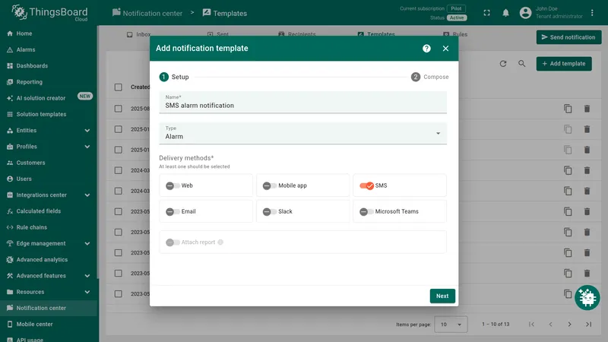The width and height of the screenshot is (608, 342).
Task: Switch to the Inbox tab
Action: (139, 34)
